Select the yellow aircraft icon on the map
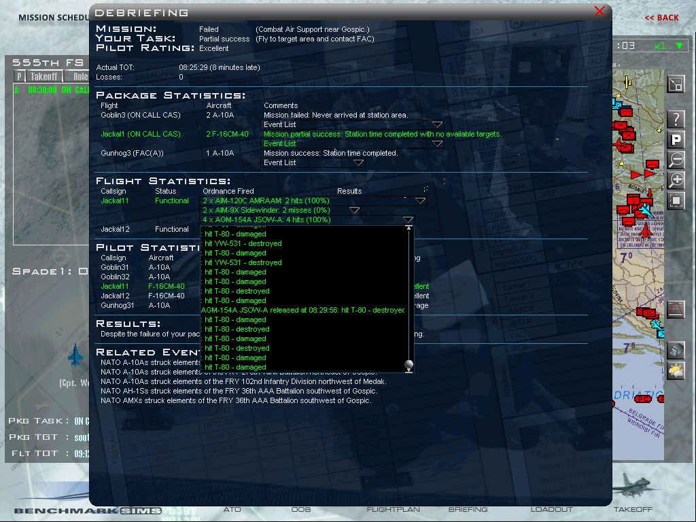 tap(627, 82)
